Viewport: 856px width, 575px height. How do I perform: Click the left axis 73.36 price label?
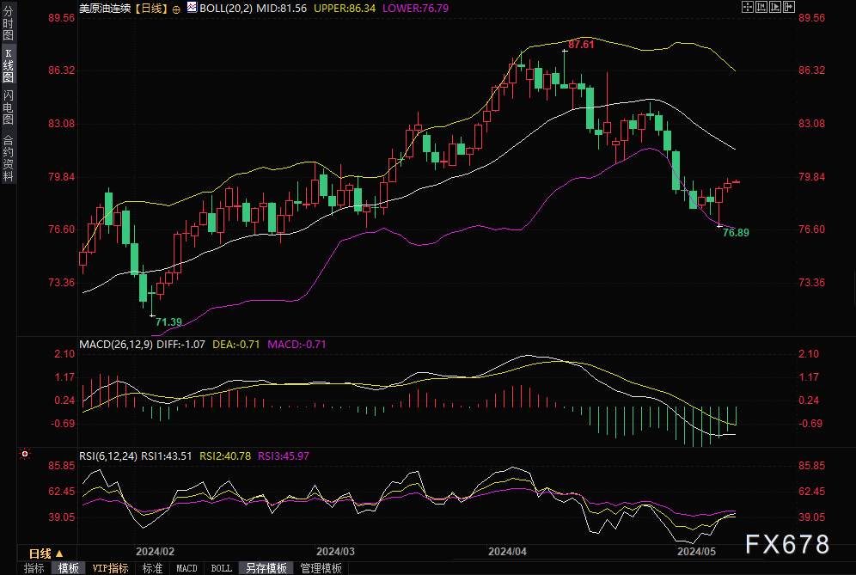[x=62, y=283]
